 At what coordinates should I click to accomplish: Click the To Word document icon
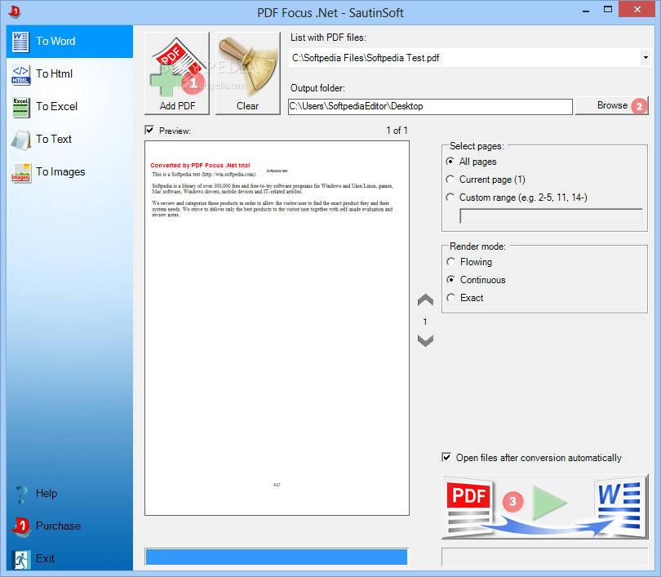[x=20, y=42]
